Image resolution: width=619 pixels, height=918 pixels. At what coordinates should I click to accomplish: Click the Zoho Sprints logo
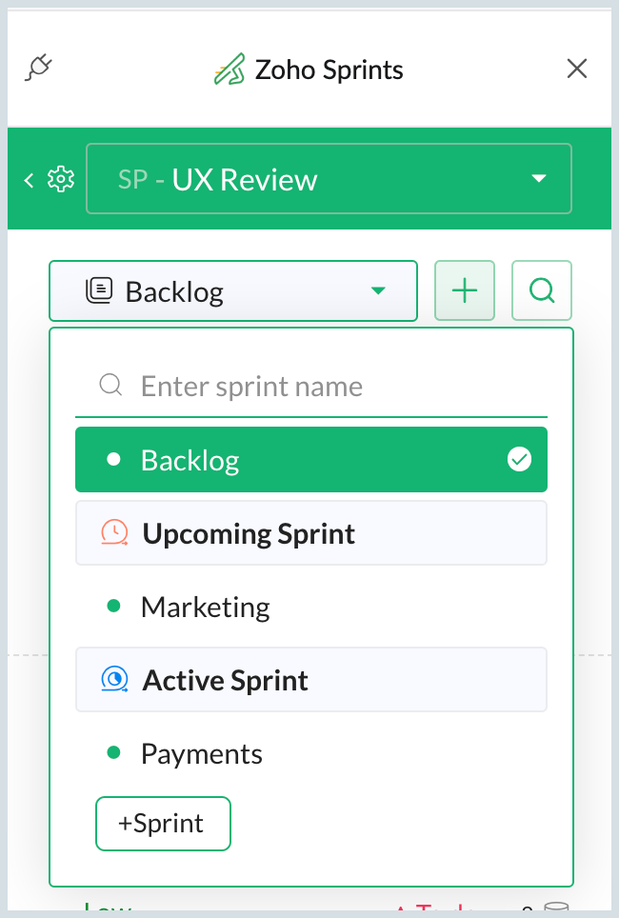229,70
